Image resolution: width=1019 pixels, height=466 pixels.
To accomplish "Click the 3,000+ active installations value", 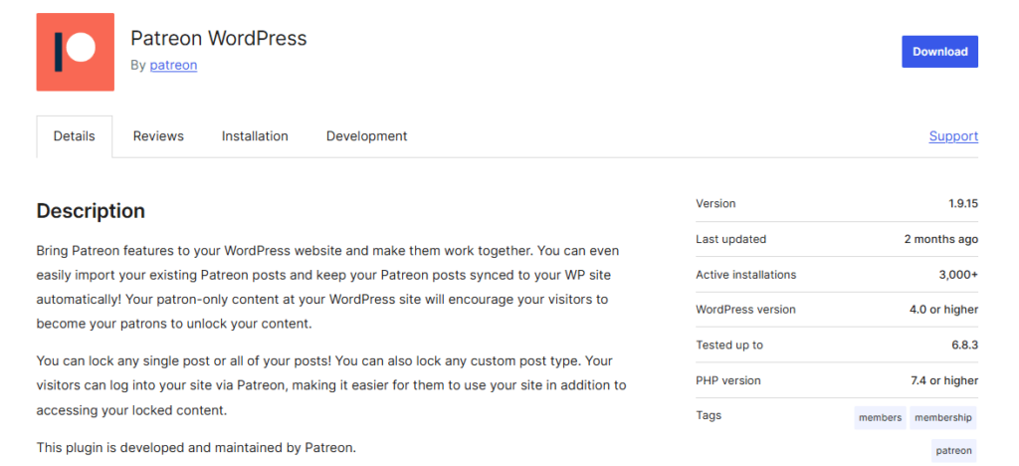I will 955,275.
